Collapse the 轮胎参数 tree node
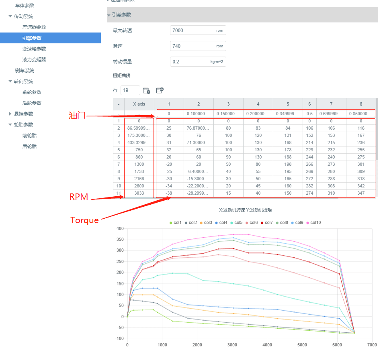 pos(10,125)
